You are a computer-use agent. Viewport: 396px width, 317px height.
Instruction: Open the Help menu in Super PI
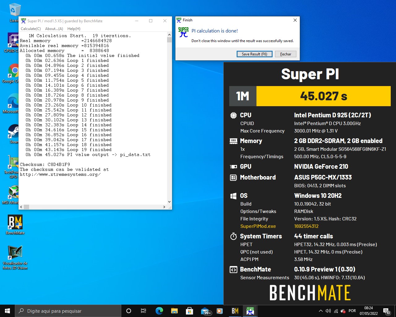pyautogui.click(x=74, y=28)
